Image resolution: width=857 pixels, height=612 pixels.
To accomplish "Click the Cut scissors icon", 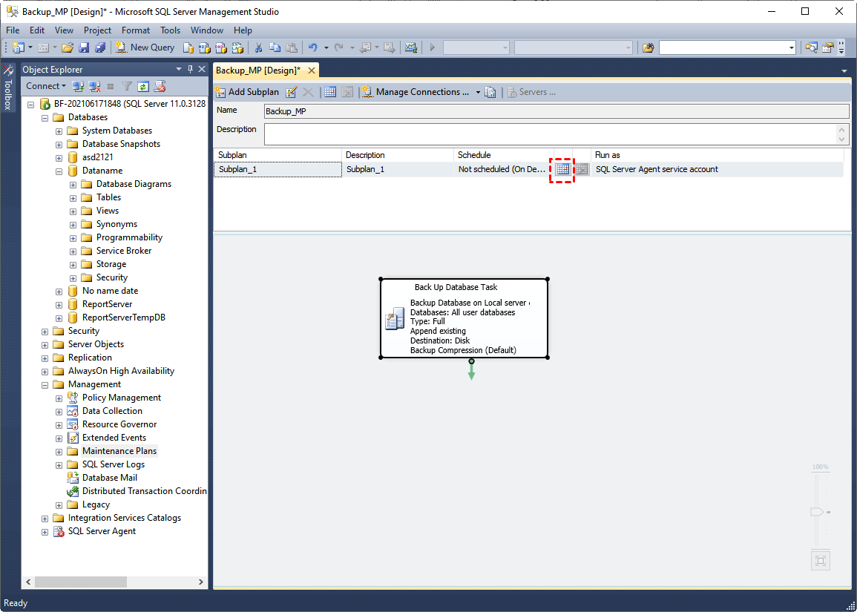I will pyautogui.click(x=259, y=47).
